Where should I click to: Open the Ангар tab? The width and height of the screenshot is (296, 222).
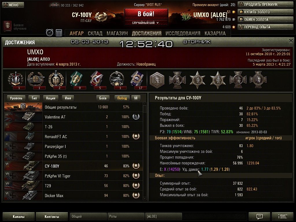click(76, 34)
